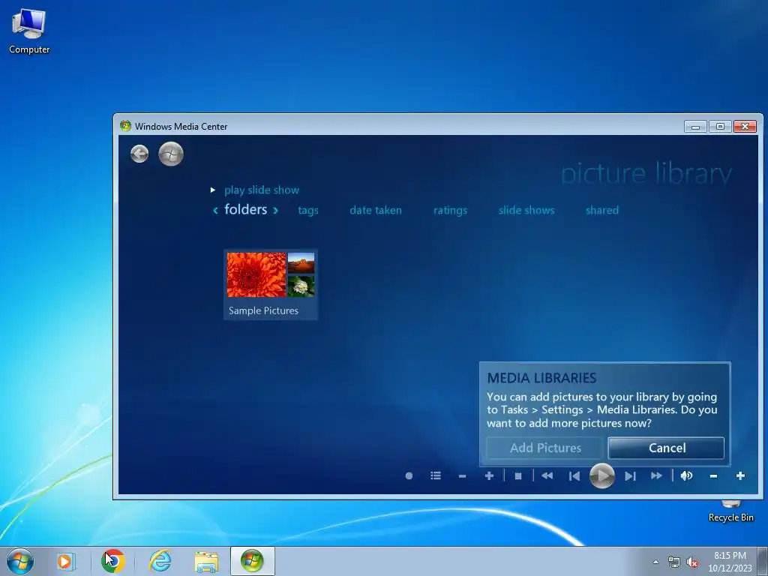Screen dimensions: 768x576
Task: Stop playback with the stop button
Action: pyautogui.click(x=518, y=475)
